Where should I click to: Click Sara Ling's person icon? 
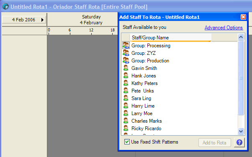point(126,98)
